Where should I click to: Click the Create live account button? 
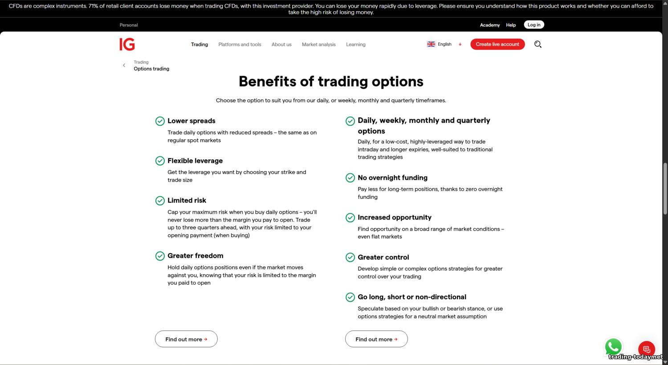point(497,44)
